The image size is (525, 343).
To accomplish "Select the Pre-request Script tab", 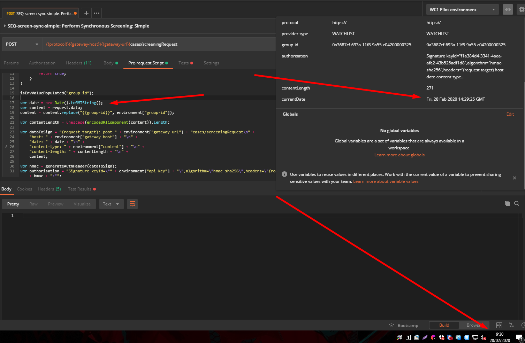I will point(148,63).
